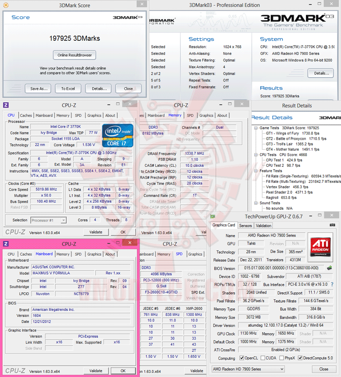The image size is (341, 377).
Task: Select SPD tab in the pink CPU-Z window
Action: (78, 254)
